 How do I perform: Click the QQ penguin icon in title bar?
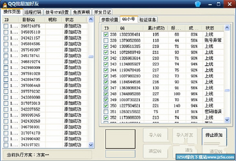(x=5, y=4)
